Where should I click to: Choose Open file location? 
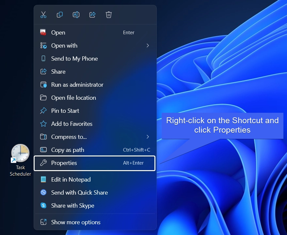95,98
